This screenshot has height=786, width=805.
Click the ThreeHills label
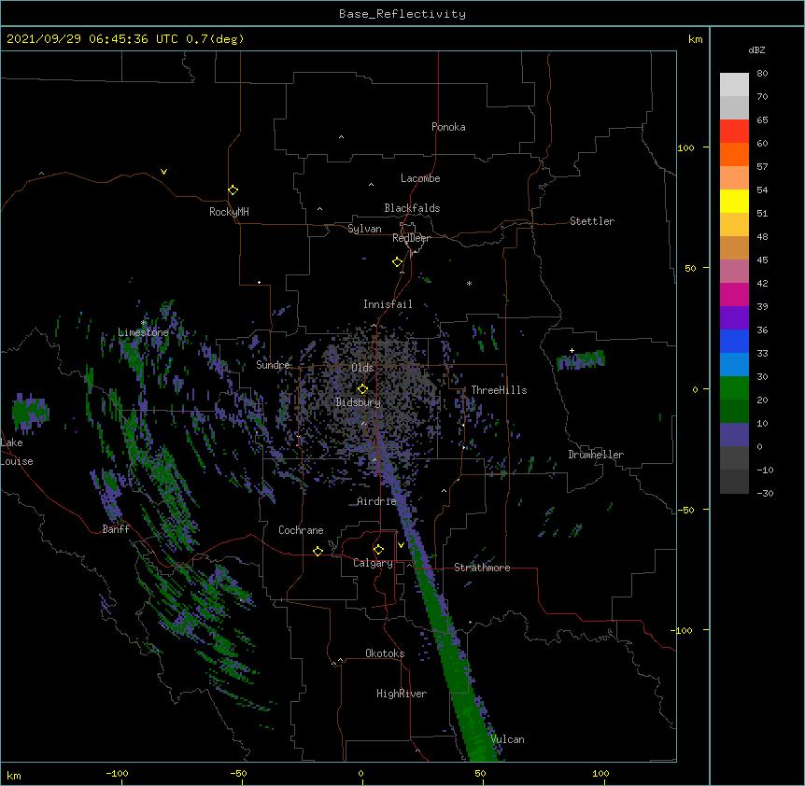click(499, 390)
